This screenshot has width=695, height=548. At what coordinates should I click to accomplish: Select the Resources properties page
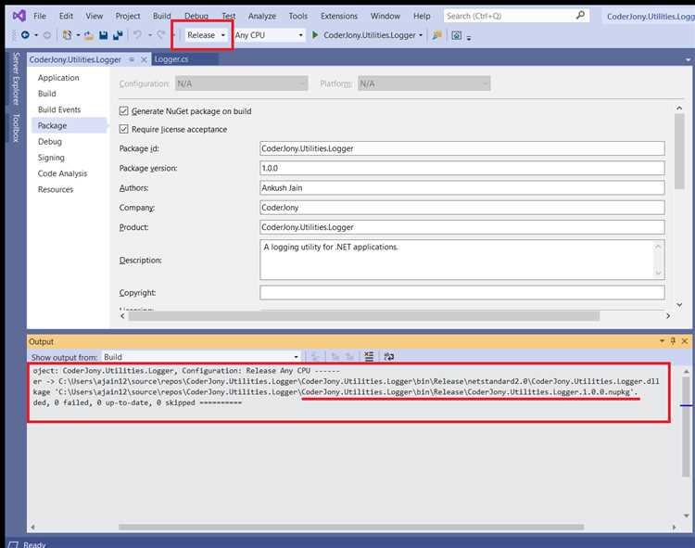click(56, 189)
